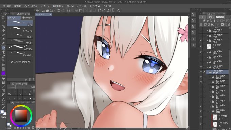Open the blending mode 通常 dropdown
Screen dimensions: 231x130
211,17
